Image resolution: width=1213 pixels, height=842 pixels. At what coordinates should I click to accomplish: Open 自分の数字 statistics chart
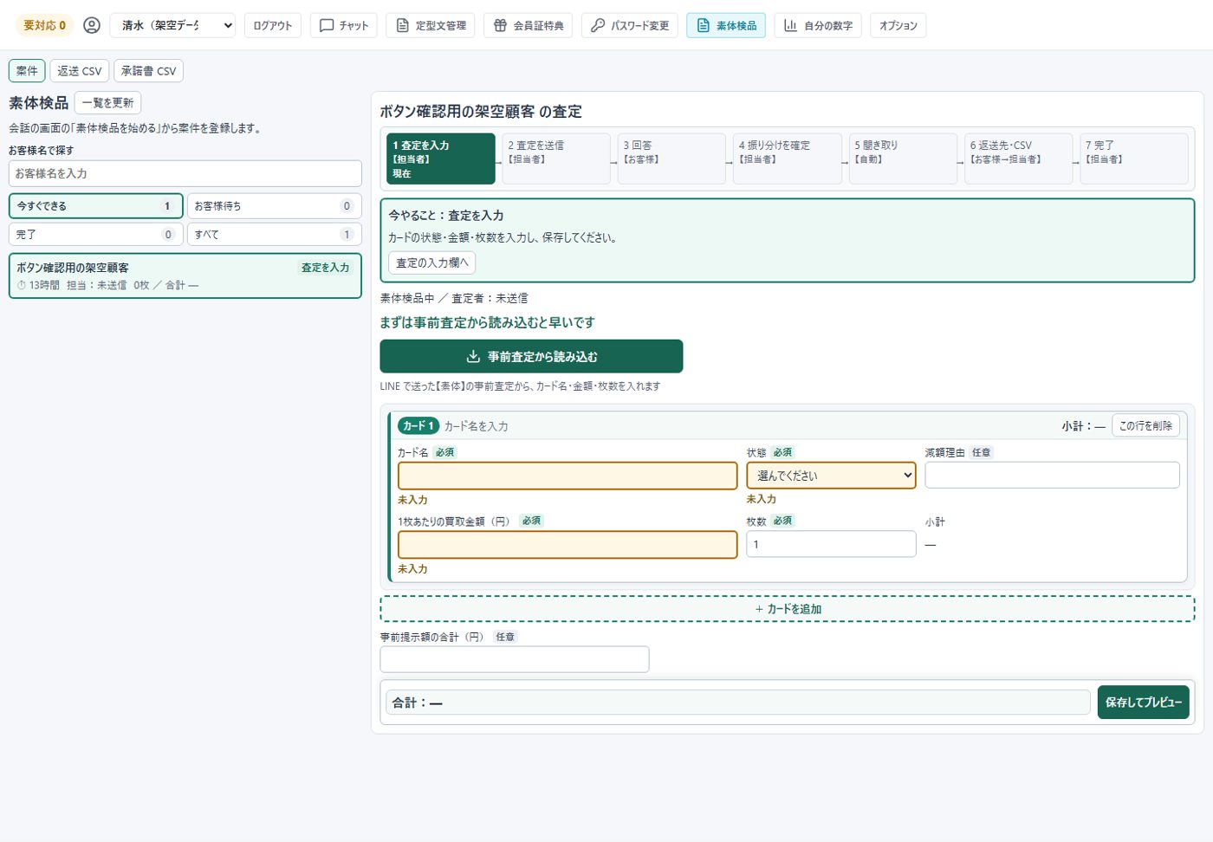coord(818,25)
